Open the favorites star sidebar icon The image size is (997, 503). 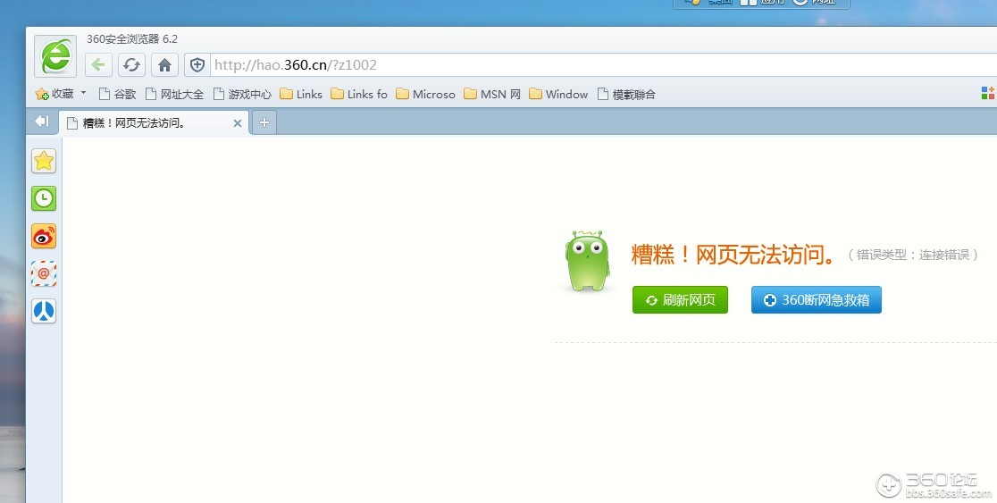[x=44, y=161]
